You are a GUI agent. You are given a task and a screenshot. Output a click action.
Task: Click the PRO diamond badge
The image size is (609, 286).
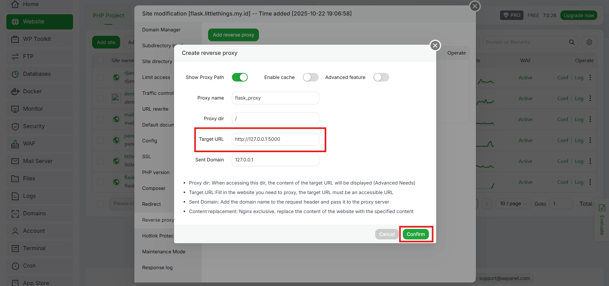tap(511, 15)
